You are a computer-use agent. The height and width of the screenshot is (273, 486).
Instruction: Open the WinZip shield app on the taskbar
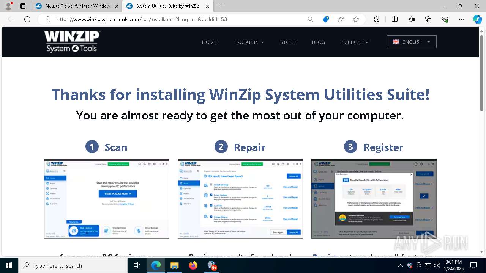211,265
